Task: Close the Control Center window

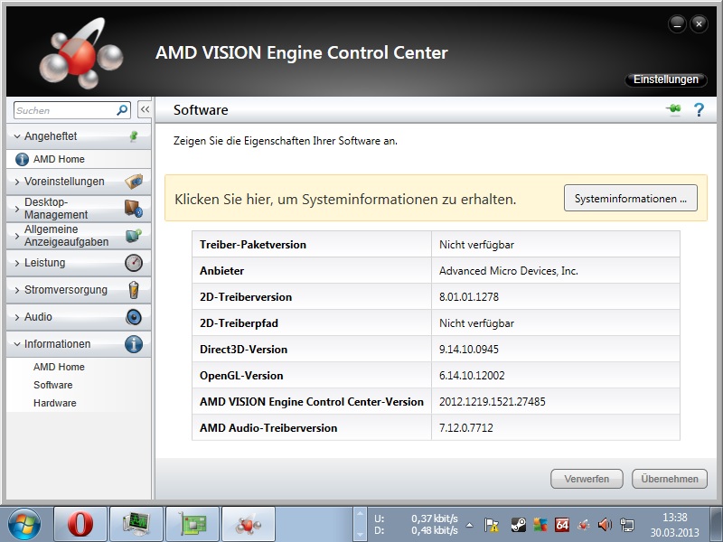Action: click(x=699, y=24)
